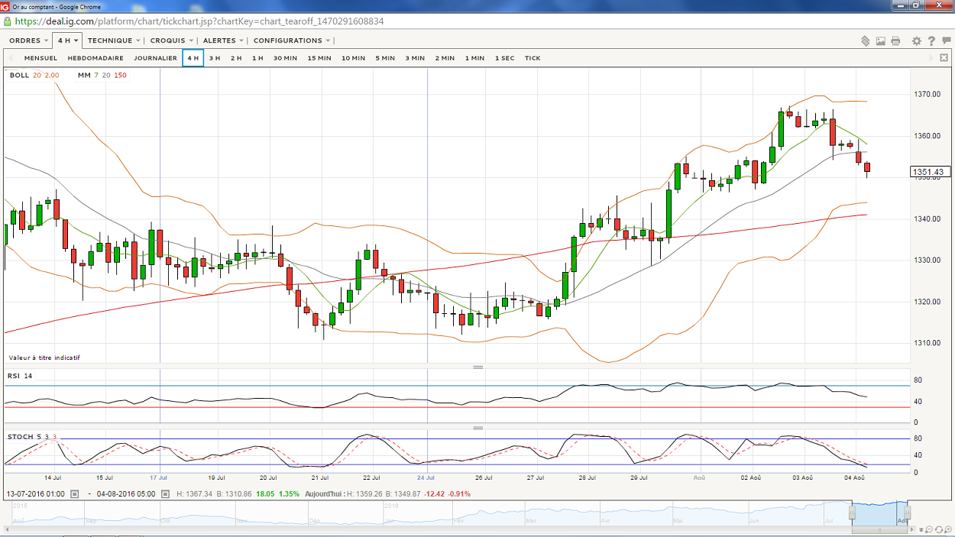This screenshot has width=955, height=537.
Task: Zoom in with the plus magnifier icon
Action: tap(947, 529)
